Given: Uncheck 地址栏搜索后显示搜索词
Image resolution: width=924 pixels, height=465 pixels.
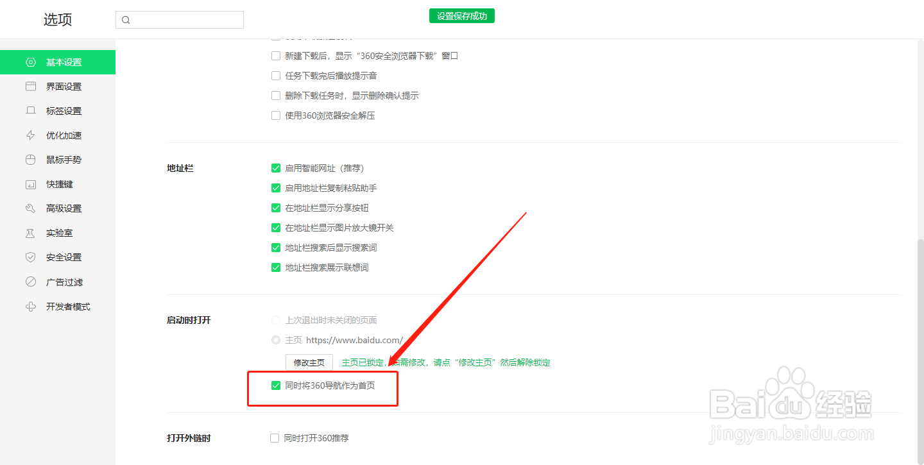Looking at the screenshot, I should [276, 248].
